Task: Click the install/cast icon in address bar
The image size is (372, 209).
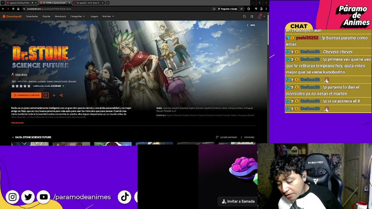Action: [x=214, y=9]
